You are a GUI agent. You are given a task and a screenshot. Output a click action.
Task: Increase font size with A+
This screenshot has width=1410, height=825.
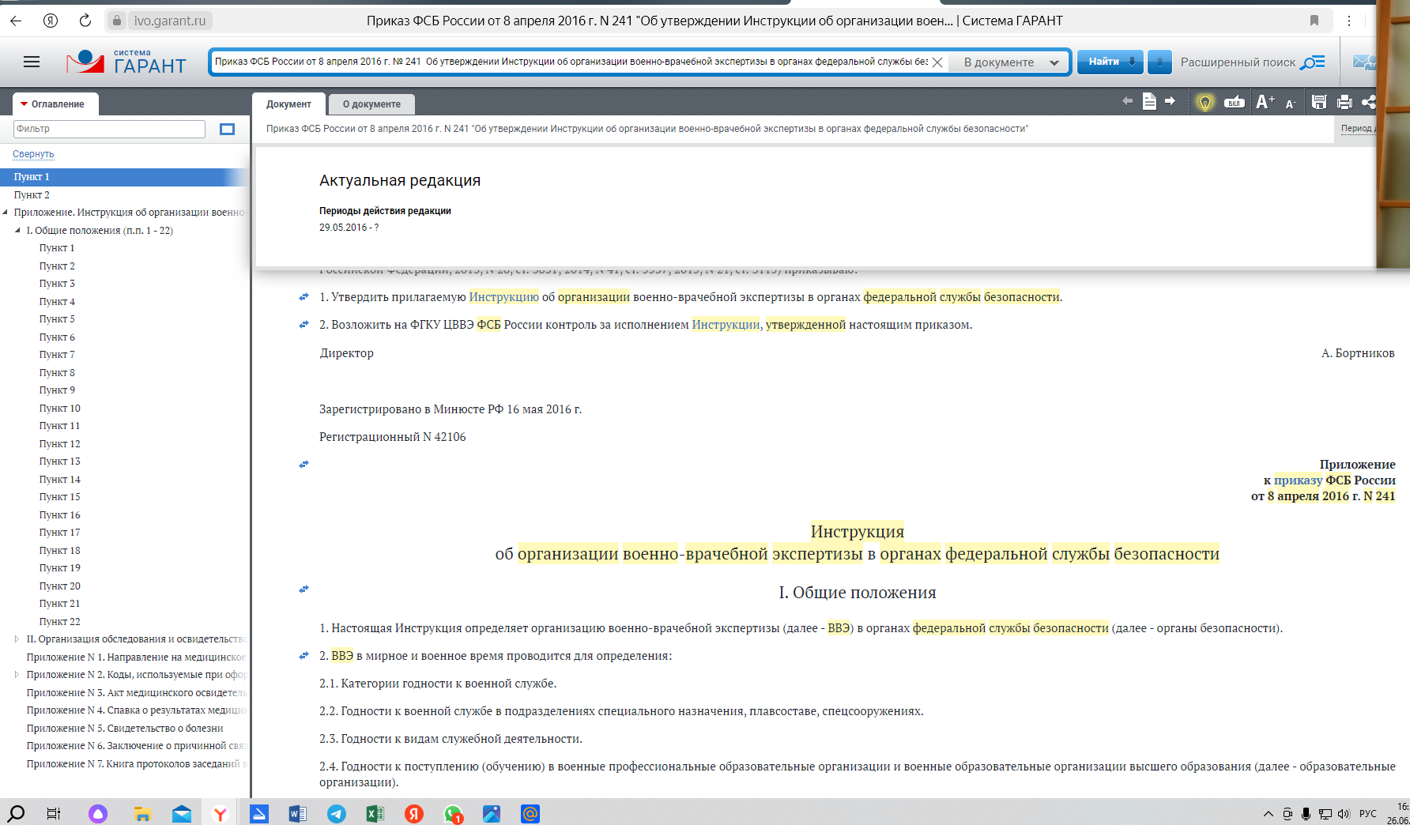(1265, 101)
